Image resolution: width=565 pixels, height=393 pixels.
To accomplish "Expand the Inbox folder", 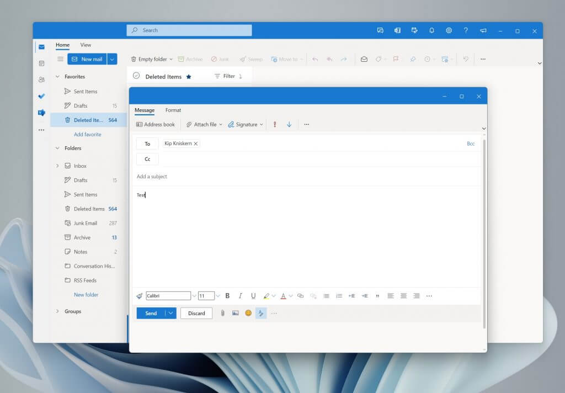I will point(57,166).
